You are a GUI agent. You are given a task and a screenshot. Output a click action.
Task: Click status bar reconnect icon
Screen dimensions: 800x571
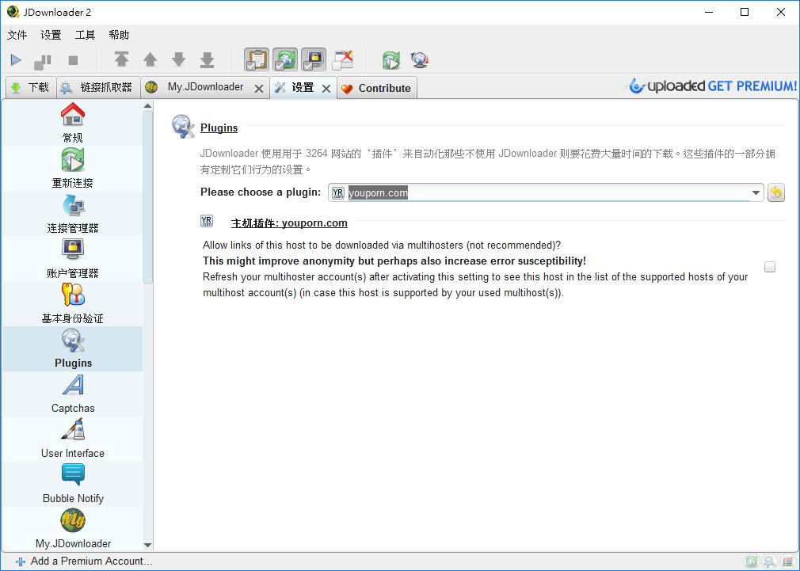pos(751,561)
